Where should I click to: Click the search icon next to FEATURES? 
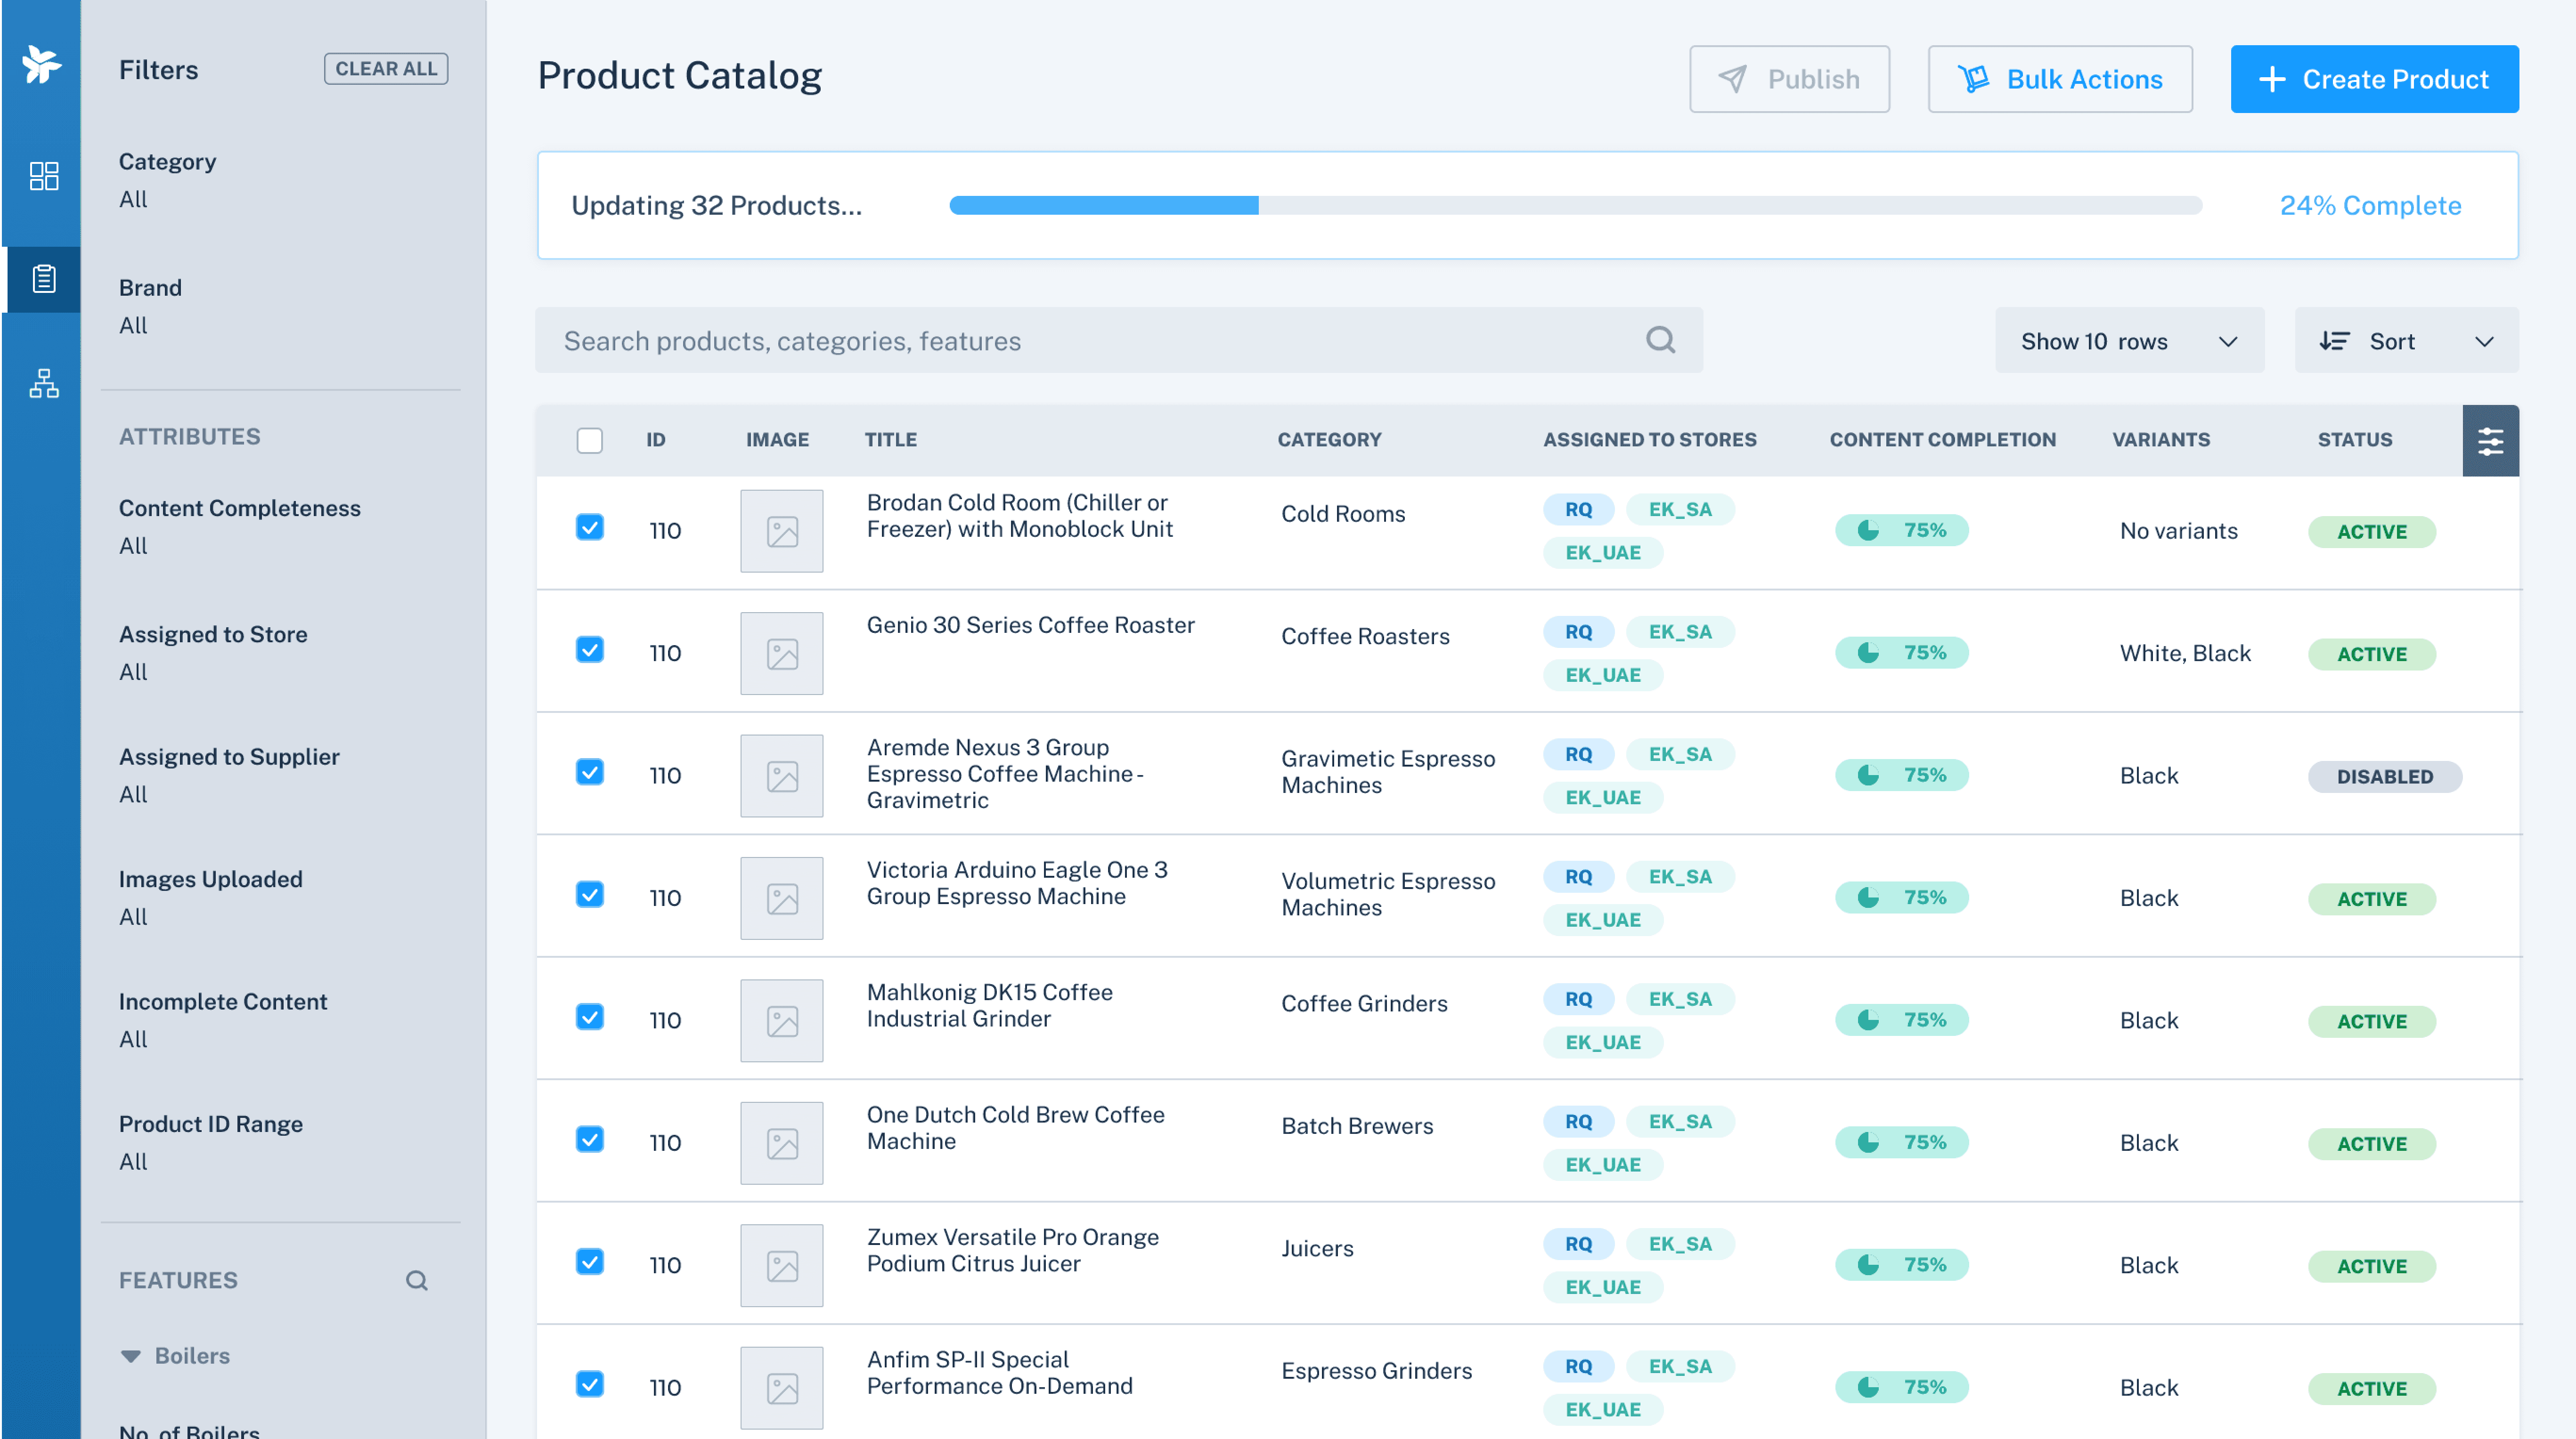[416, 1280]
